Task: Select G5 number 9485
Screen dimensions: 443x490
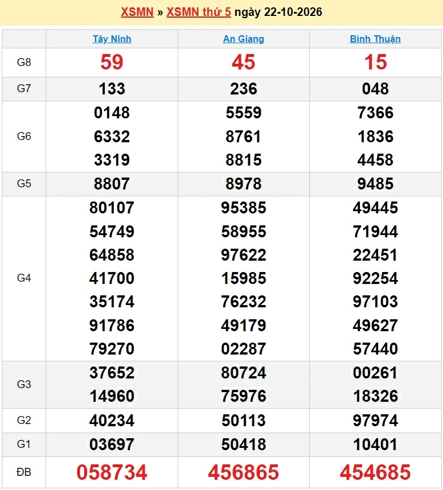Action: [375, 184]
